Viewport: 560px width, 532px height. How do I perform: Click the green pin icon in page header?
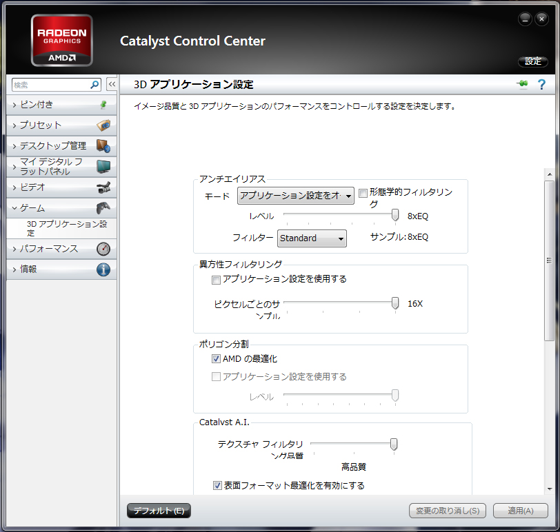click(522, 84)
